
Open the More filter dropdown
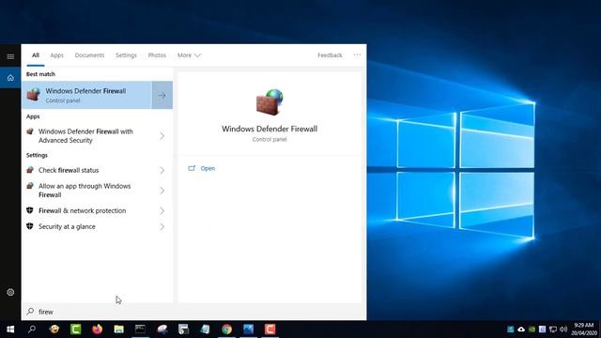tap(189, 55)
